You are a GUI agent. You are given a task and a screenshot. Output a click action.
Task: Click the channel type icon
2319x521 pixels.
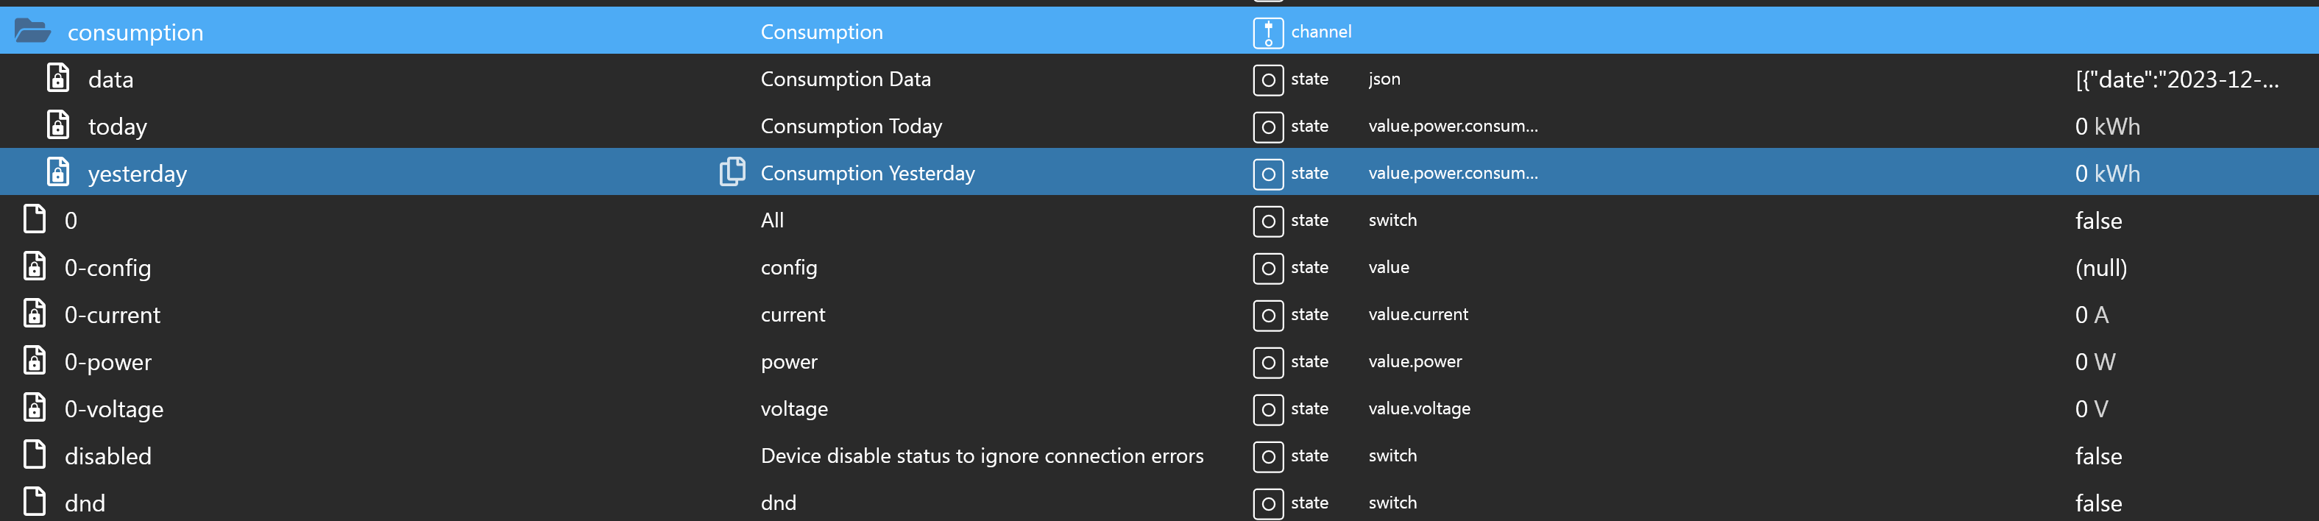click(x=1267, y=32)
